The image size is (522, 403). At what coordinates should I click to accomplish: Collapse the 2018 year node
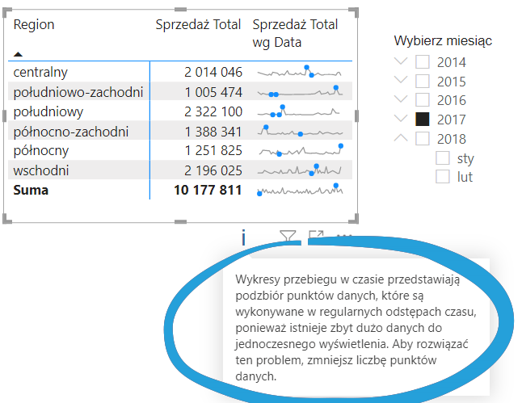[401, 138]
